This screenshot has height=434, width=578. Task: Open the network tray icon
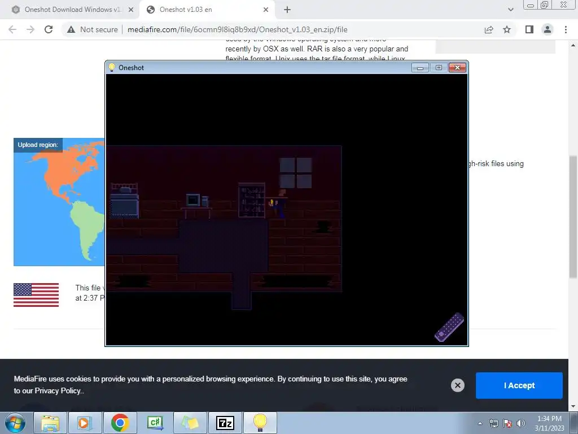[493, 423]
